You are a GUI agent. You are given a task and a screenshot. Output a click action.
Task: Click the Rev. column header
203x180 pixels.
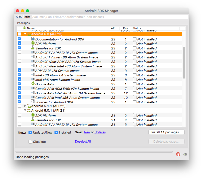click(125, 28)
